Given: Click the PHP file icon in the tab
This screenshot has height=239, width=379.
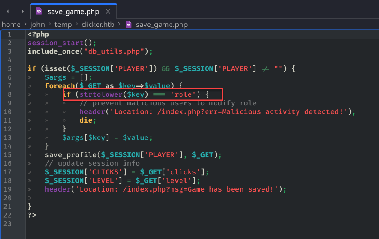Looking at the screenshot, I should 39,11.
